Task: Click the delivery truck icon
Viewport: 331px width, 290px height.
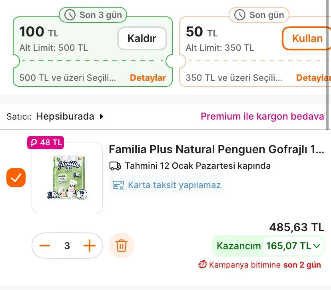Action: tap(115, 166)
